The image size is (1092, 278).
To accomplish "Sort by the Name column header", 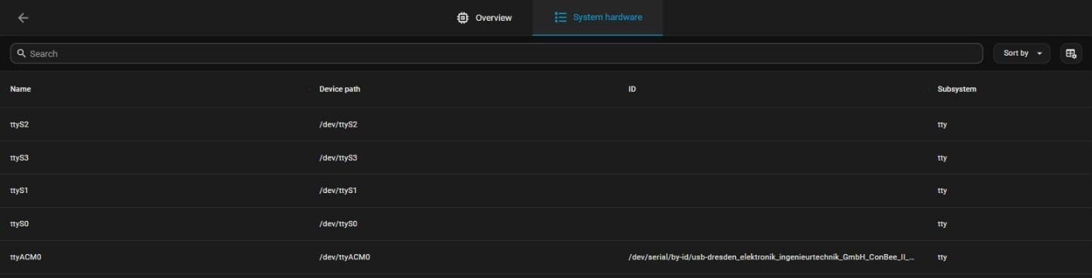I will coord(20,89).
